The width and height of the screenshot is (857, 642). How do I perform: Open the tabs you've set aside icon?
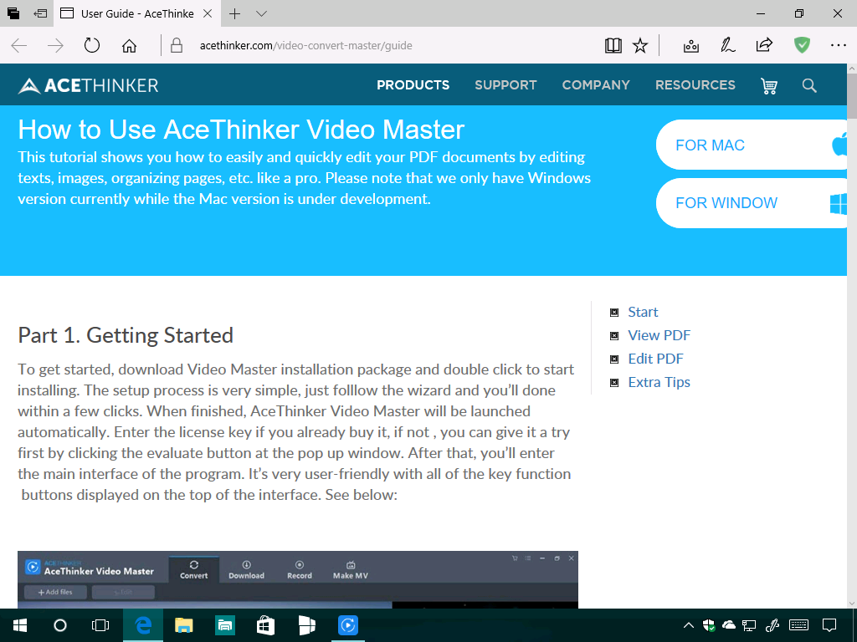(x=13, y=13)
